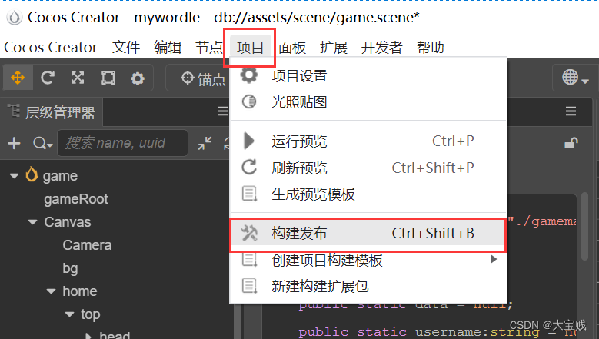599x339 pixels.
Task: Choose 刷新预览 menu entry
Action: (368, 168)
